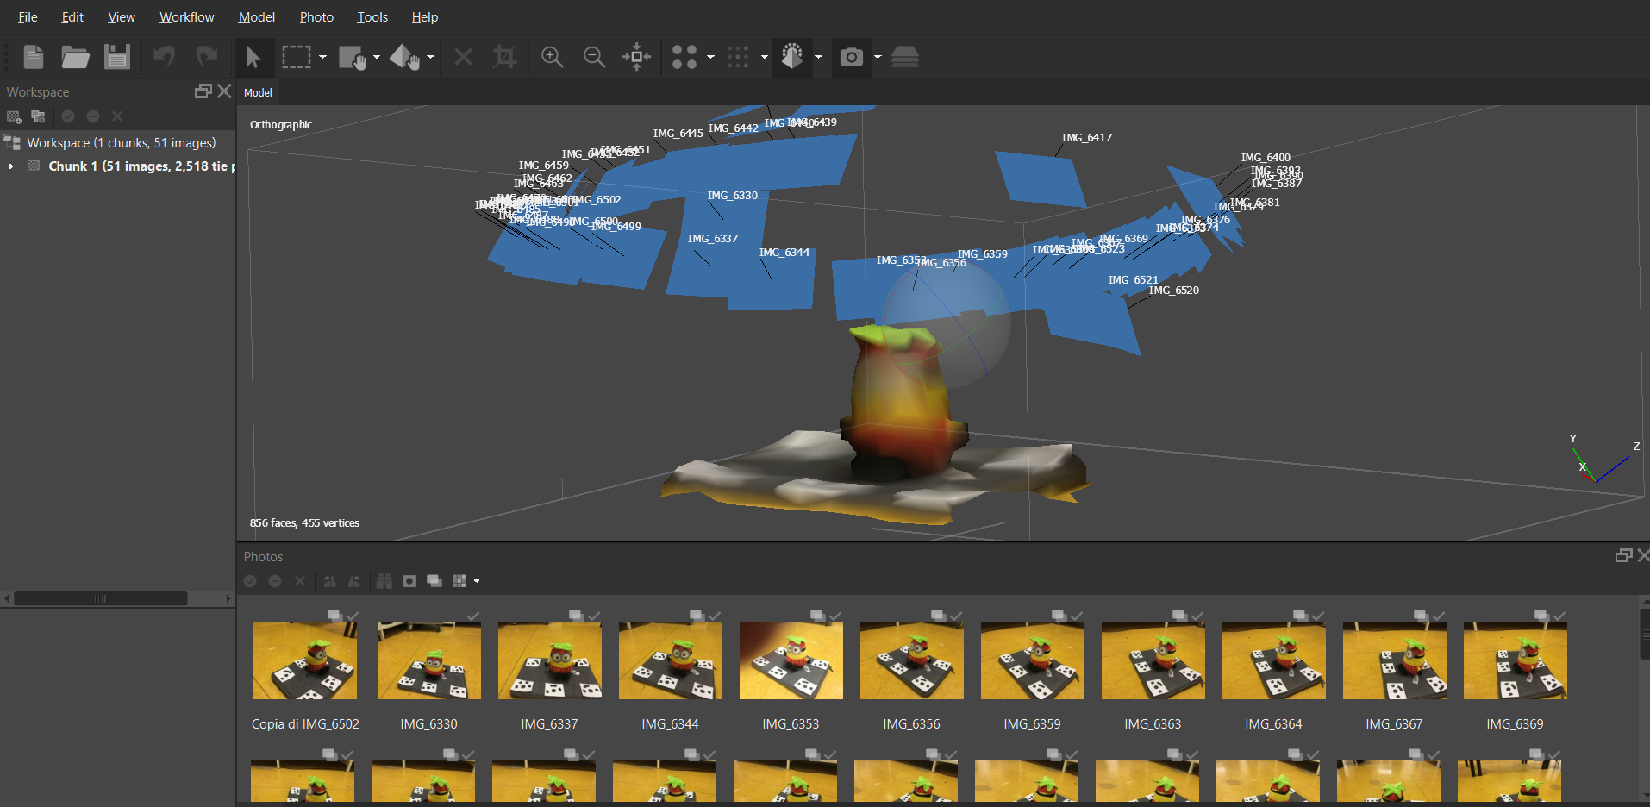
Task: Select the IMG_6353 photo thumbnail
Action: click(x=791, y=660)
